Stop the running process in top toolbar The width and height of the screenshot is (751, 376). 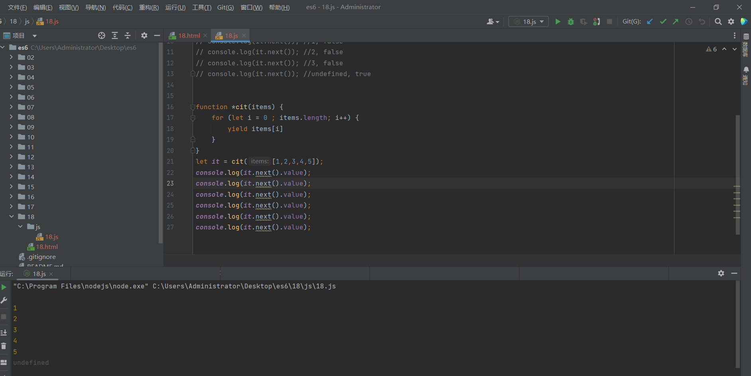[609, 22]
